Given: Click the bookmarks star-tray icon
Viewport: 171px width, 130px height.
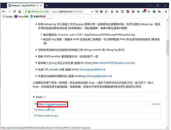Looking at the screenshot, I should [112, 12].
